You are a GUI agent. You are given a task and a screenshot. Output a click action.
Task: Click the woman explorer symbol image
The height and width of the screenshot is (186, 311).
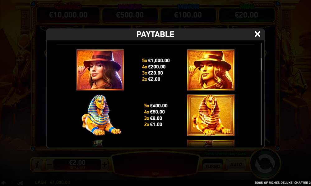(x=100, y=70)
